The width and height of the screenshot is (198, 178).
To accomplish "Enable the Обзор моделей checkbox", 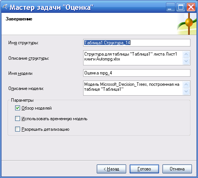I will click(x=17, y=108).
